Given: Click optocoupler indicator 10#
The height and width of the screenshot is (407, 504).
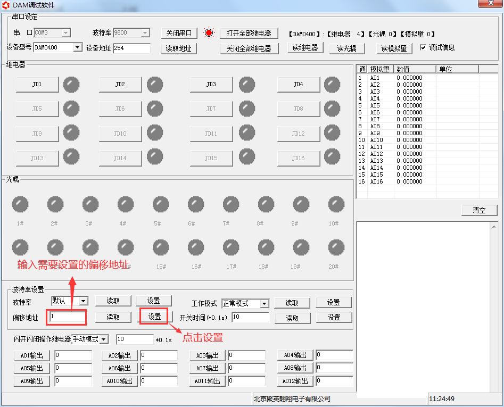Looking at the screenshot, I should tap(336, 204).
